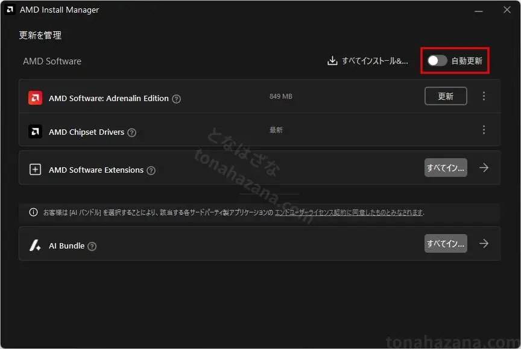Click the 更新を管理 heading
The height and width of the screenshot is (349, 521).
point(40,35)
